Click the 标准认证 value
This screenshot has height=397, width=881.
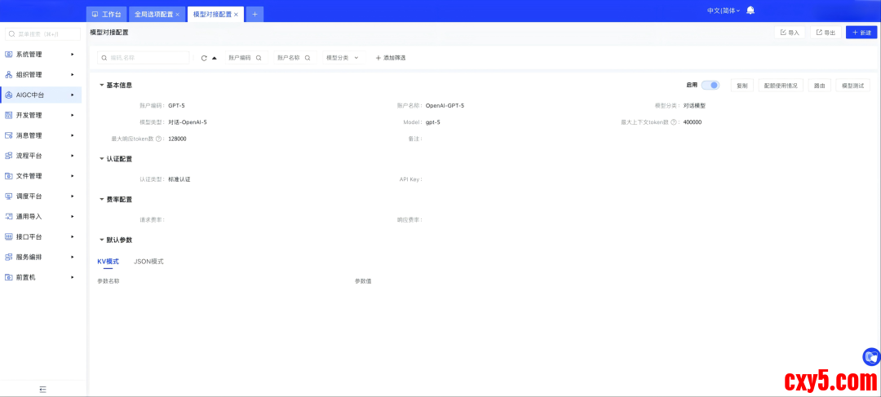179,179
